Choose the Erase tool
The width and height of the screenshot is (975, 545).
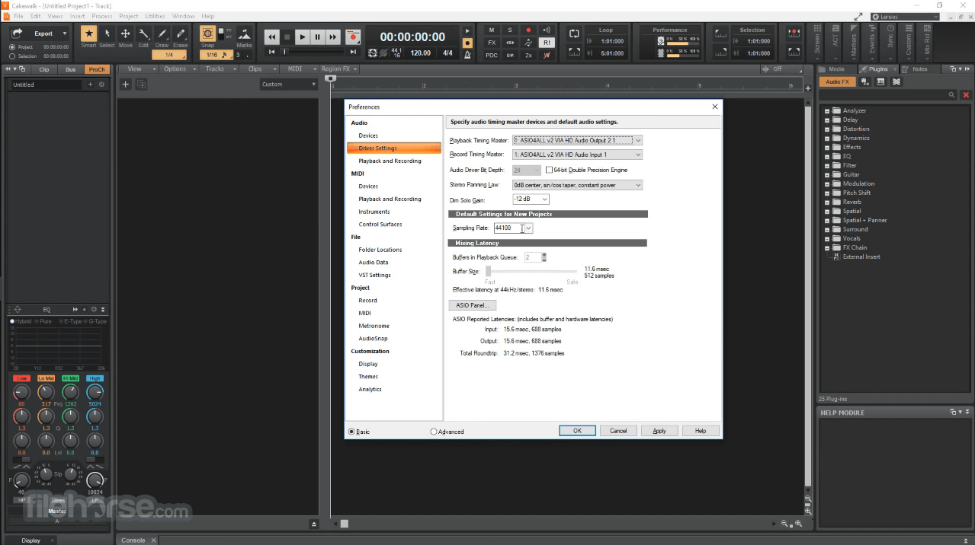[x=180, y=34]
